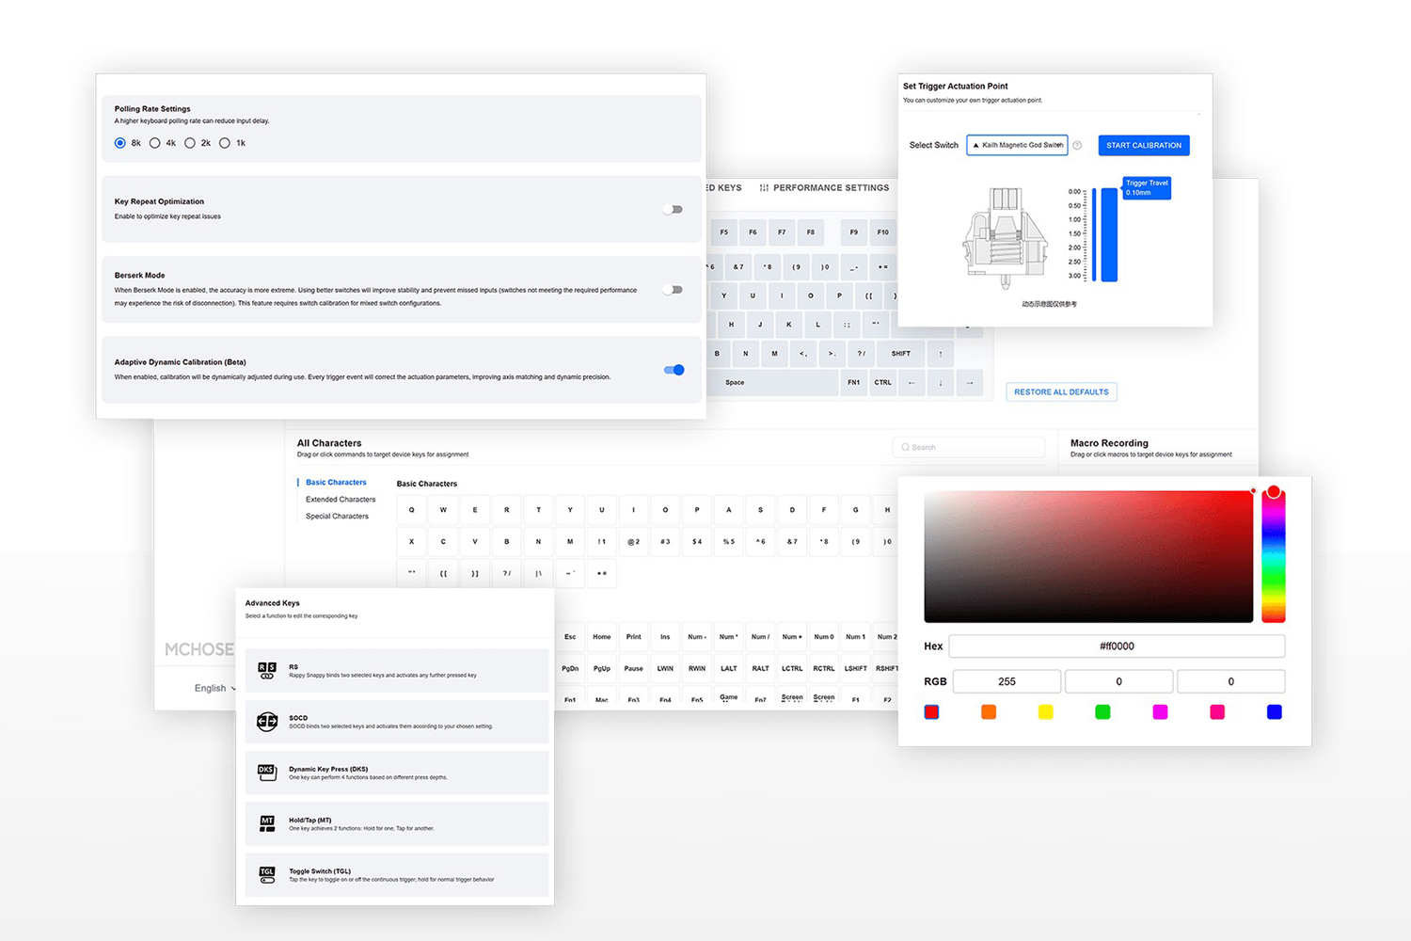Enable Key Repeat Optimization switch
The height and width of the screenshot is (941, 1411).
(673, 209)
